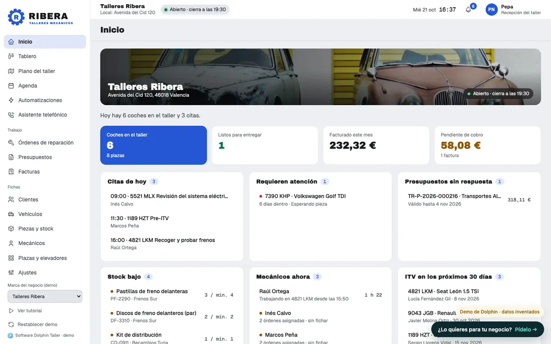Click the Vehículos car icon
Screen dimensions: 551x344
click(x=11, y=214)
